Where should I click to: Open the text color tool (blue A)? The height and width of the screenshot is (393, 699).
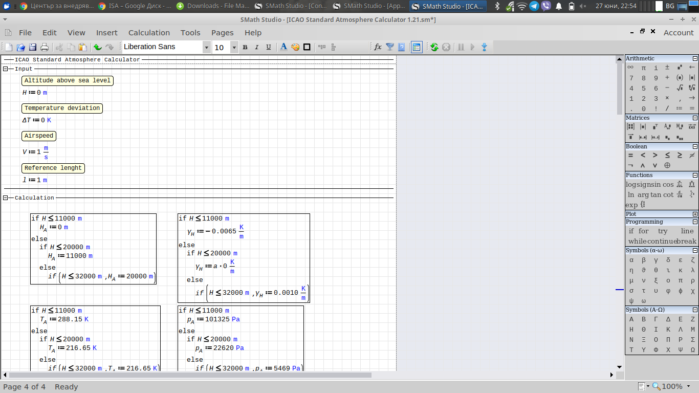pyautogui.click(x=283, y=47)
